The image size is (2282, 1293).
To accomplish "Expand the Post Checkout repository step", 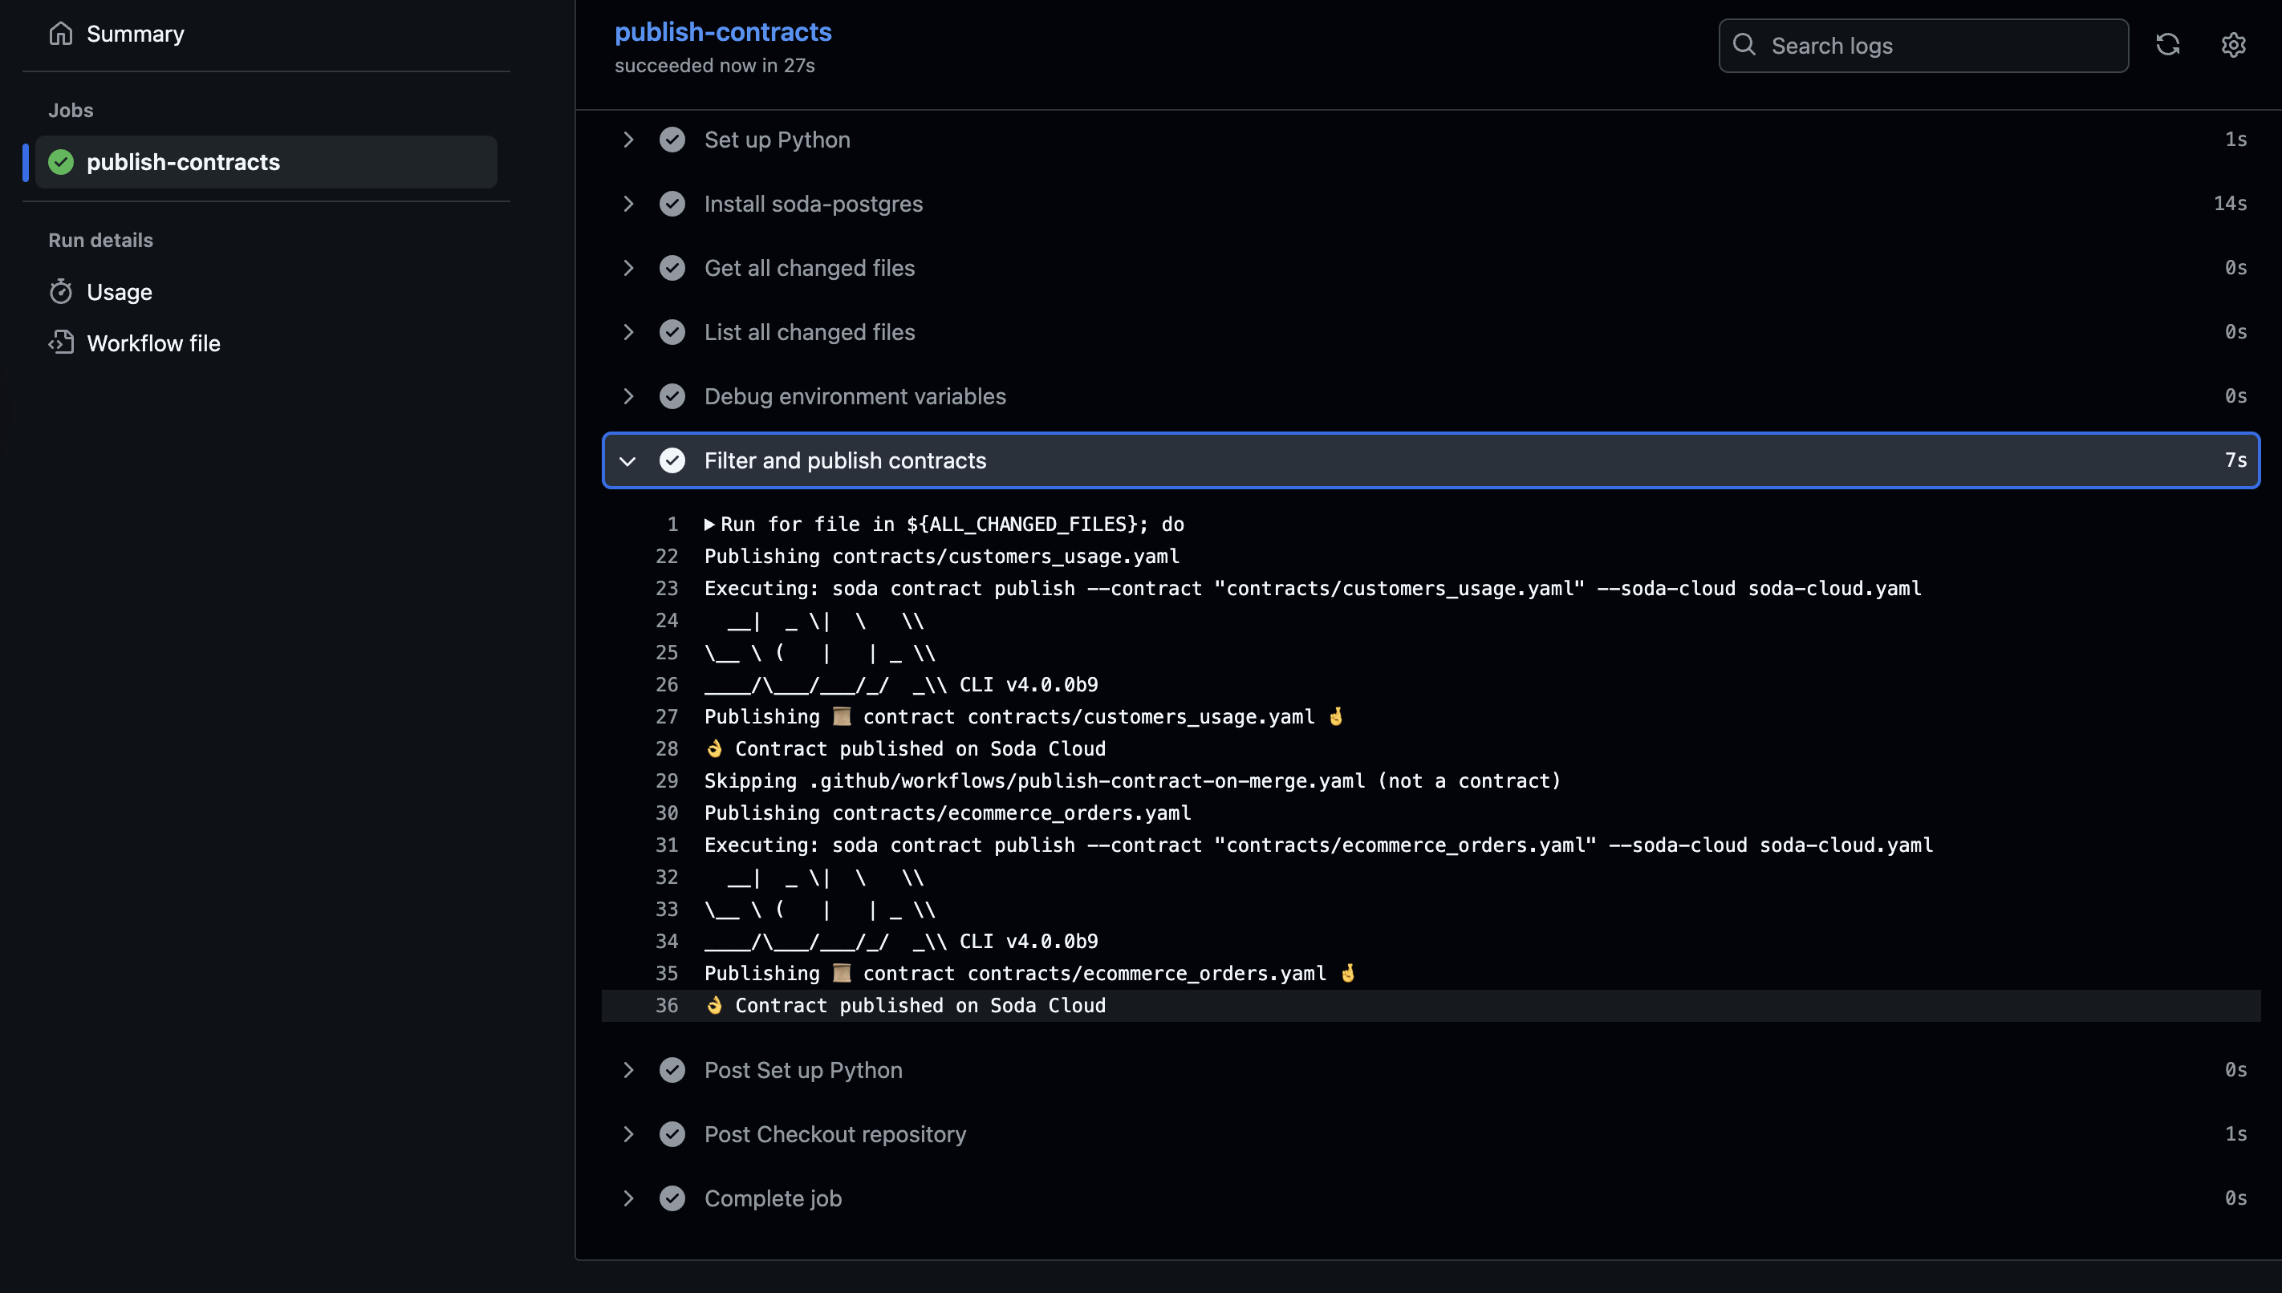I will 628,1134.
